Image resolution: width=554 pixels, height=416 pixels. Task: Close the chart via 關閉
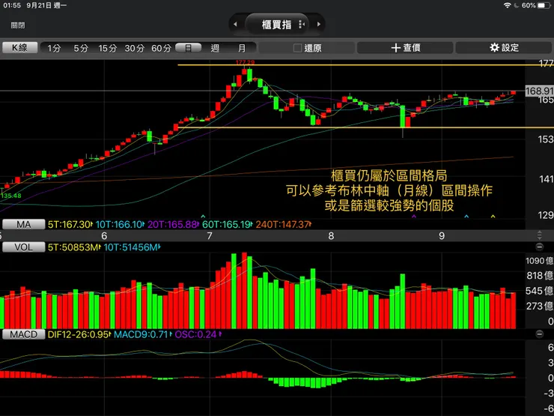click(18, 25)
